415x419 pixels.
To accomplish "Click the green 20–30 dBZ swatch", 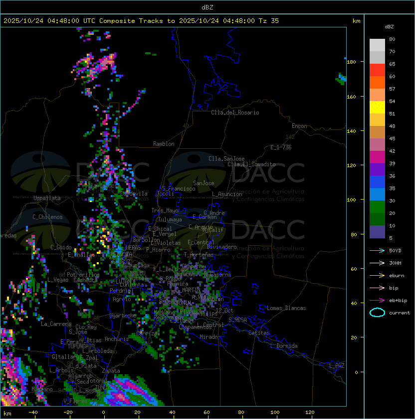I will point(377,207).
